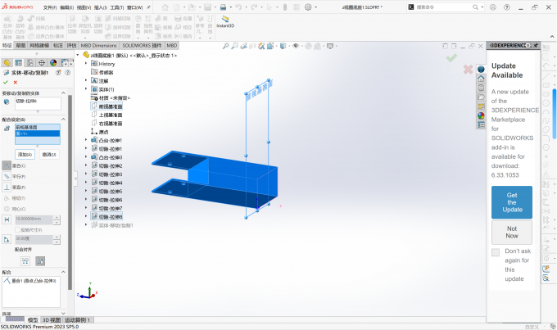
Task: Check 'Don't ask again for this update'
Action: point(496,252)
